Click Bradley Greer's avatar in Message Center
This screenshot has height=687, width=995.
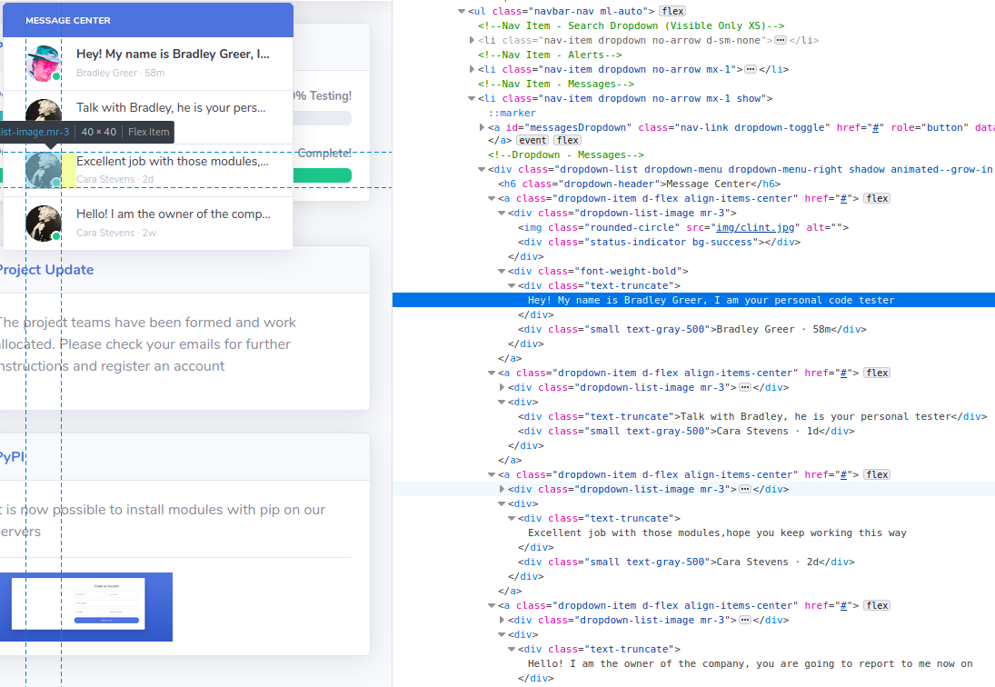pyautogui.click(x=43, y=64)
